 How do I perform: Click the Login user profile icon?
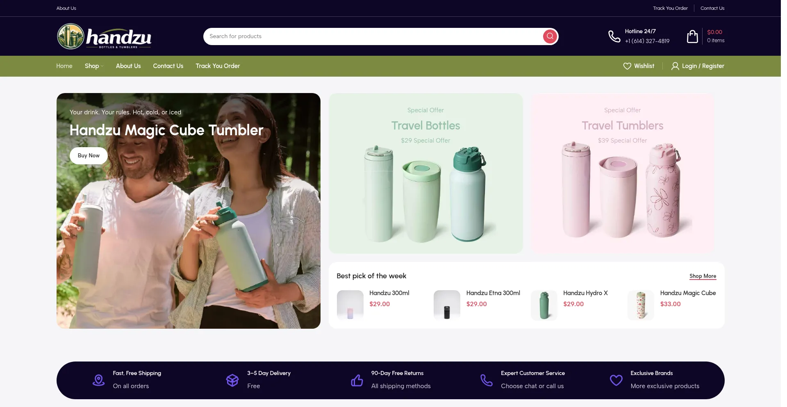(x=675, y=66)
